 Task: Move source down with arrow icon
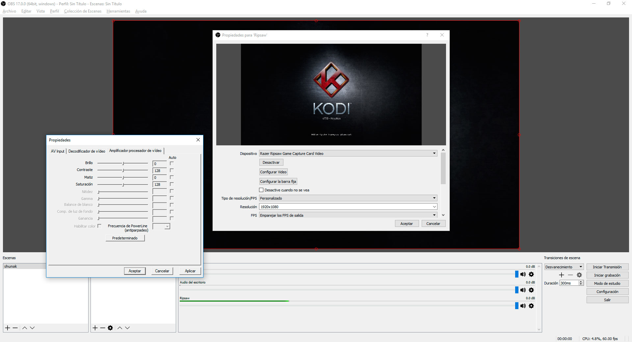127,328
